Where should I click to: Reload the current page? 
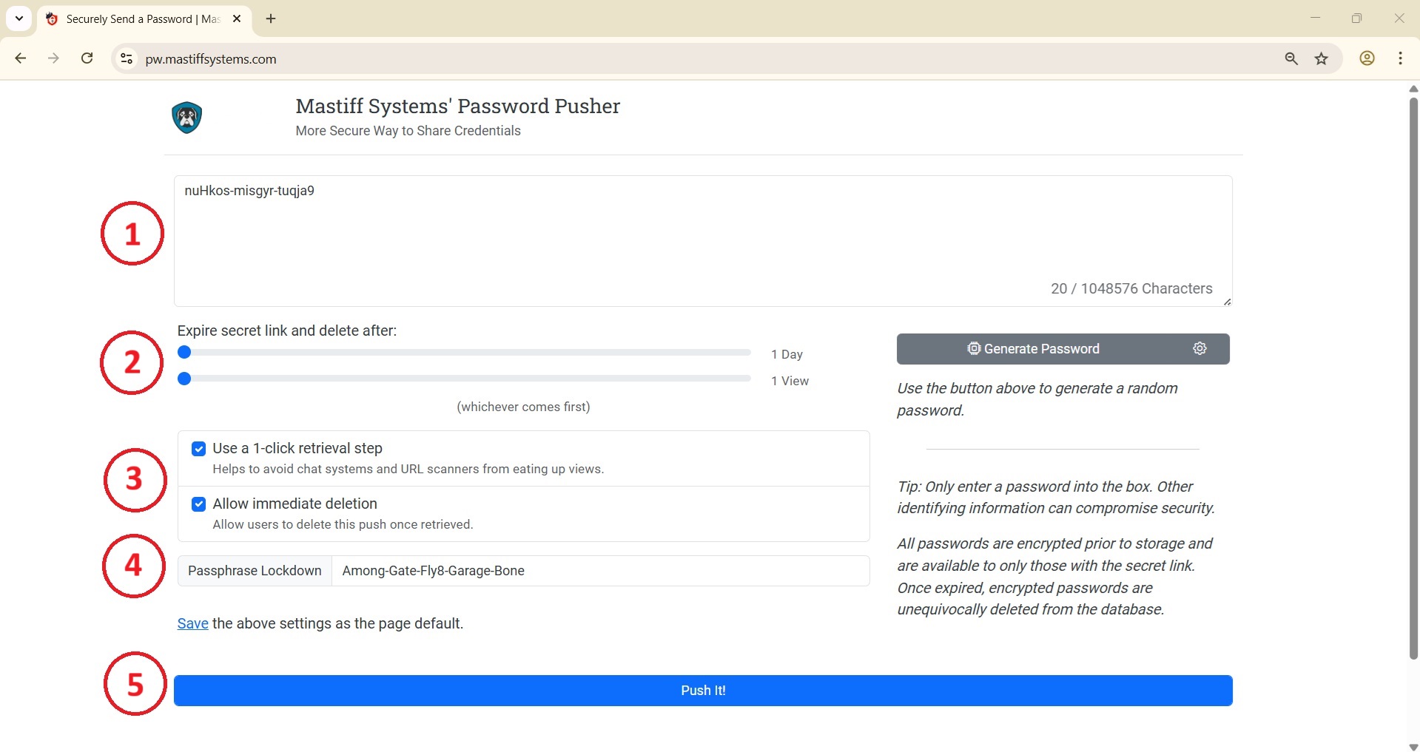[x=87, y=58]
